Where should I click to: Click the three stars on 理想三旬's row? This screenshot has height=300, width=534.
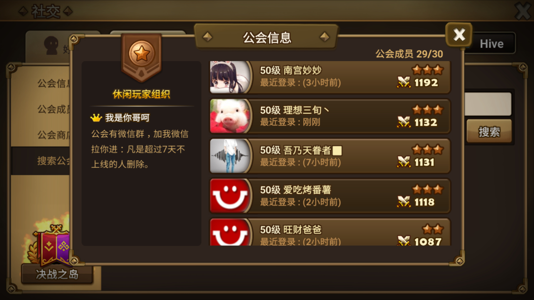coord(428,110)
